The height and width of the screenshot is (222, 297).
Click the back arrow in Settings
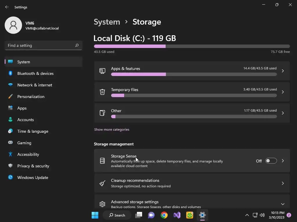(7, 7)
